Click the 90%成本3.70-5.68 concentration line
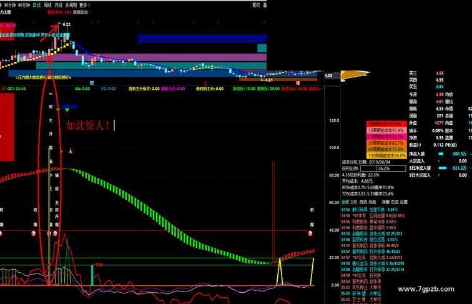The image size is (472, 304). click(x=368, y=187)
